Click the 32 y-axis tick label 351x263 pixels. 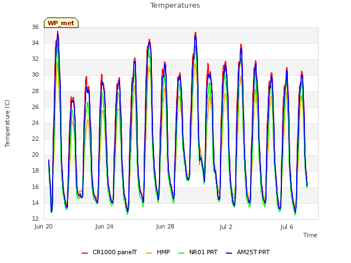[35, 59]
